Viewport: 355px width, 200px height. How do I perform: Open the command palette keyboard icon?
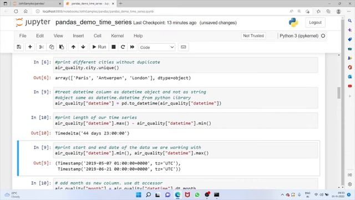(x=184, y=47)
